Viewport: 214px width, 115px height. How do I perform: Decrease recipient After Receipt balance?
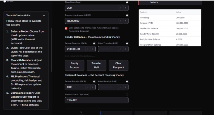pyautogui.click(x=121, y=87)
